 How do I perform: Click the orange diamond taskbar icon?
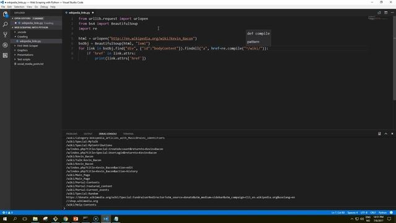55,219
